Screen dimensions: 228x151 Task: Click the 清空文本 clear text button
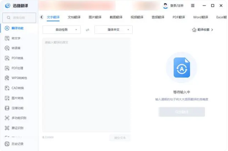pyautogui.click(x=120, y=138)
